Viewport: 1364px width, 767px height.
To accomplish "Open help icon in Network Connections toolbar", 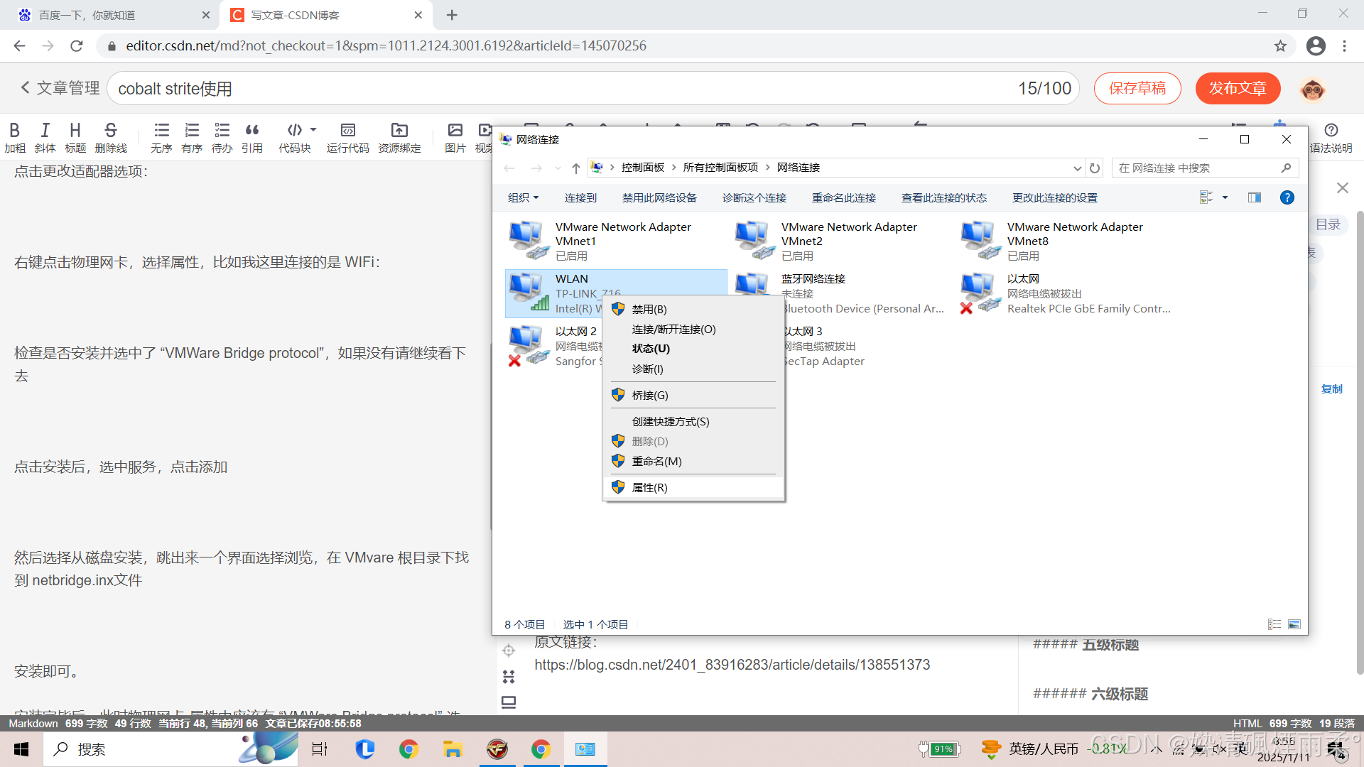I will point(1287,197).
